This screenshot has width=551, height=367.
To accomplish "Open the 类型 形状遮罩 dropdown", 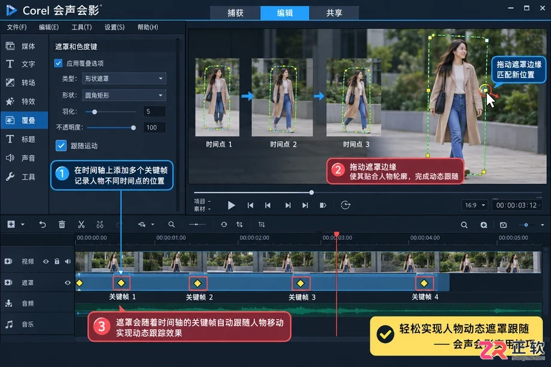I will pos(124,79).
